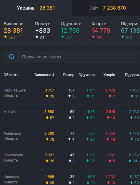Switch to the Світ tab

pos(106,8)
